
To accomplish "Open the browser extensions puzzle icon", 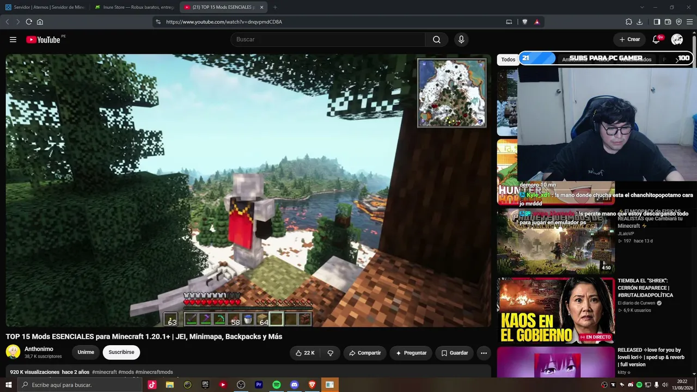I will pos(629,22).
